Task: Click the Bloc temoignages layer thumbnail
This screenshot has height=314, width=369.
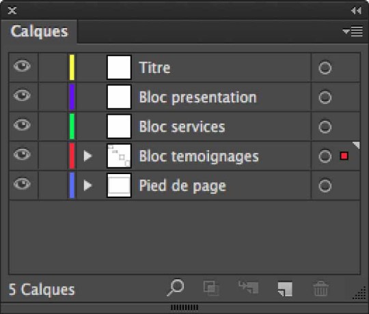Action: [119, 156]
